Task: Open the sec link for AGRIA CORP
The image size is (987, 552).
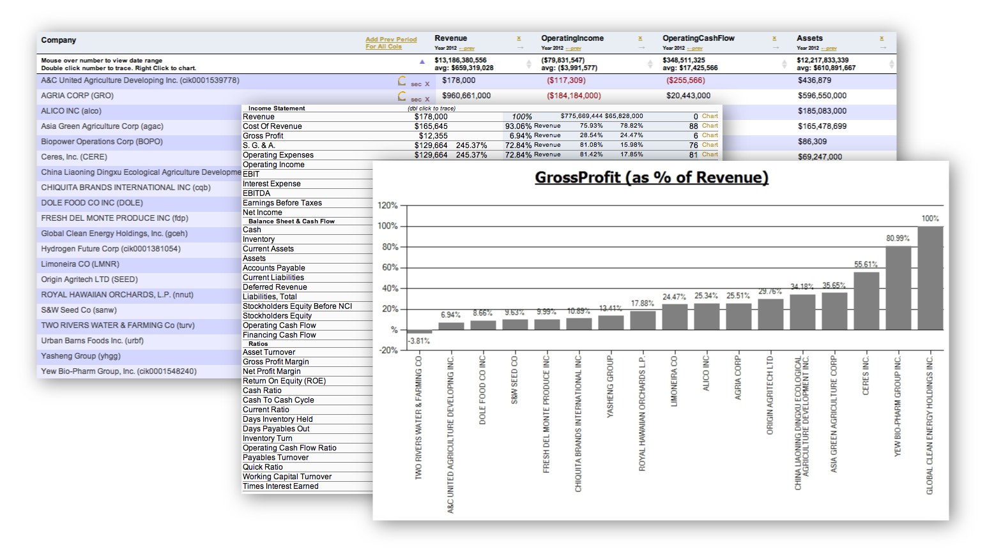Action: pos(416,100)
